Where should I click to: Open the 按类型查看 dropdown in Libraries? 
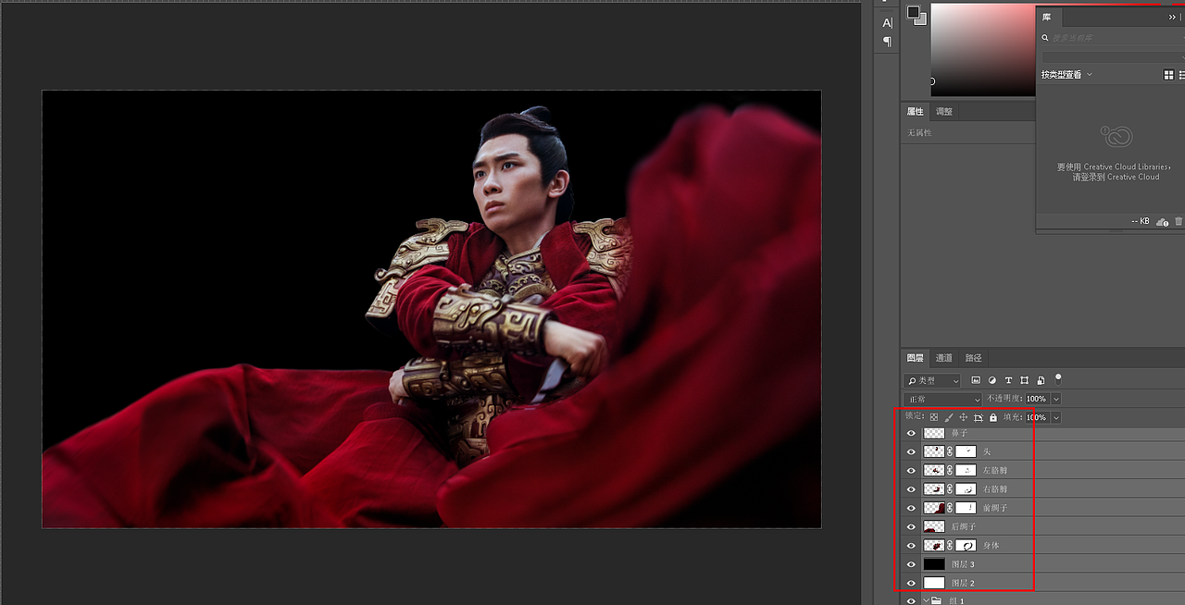pyautogui.click(x=1066, y=74)
